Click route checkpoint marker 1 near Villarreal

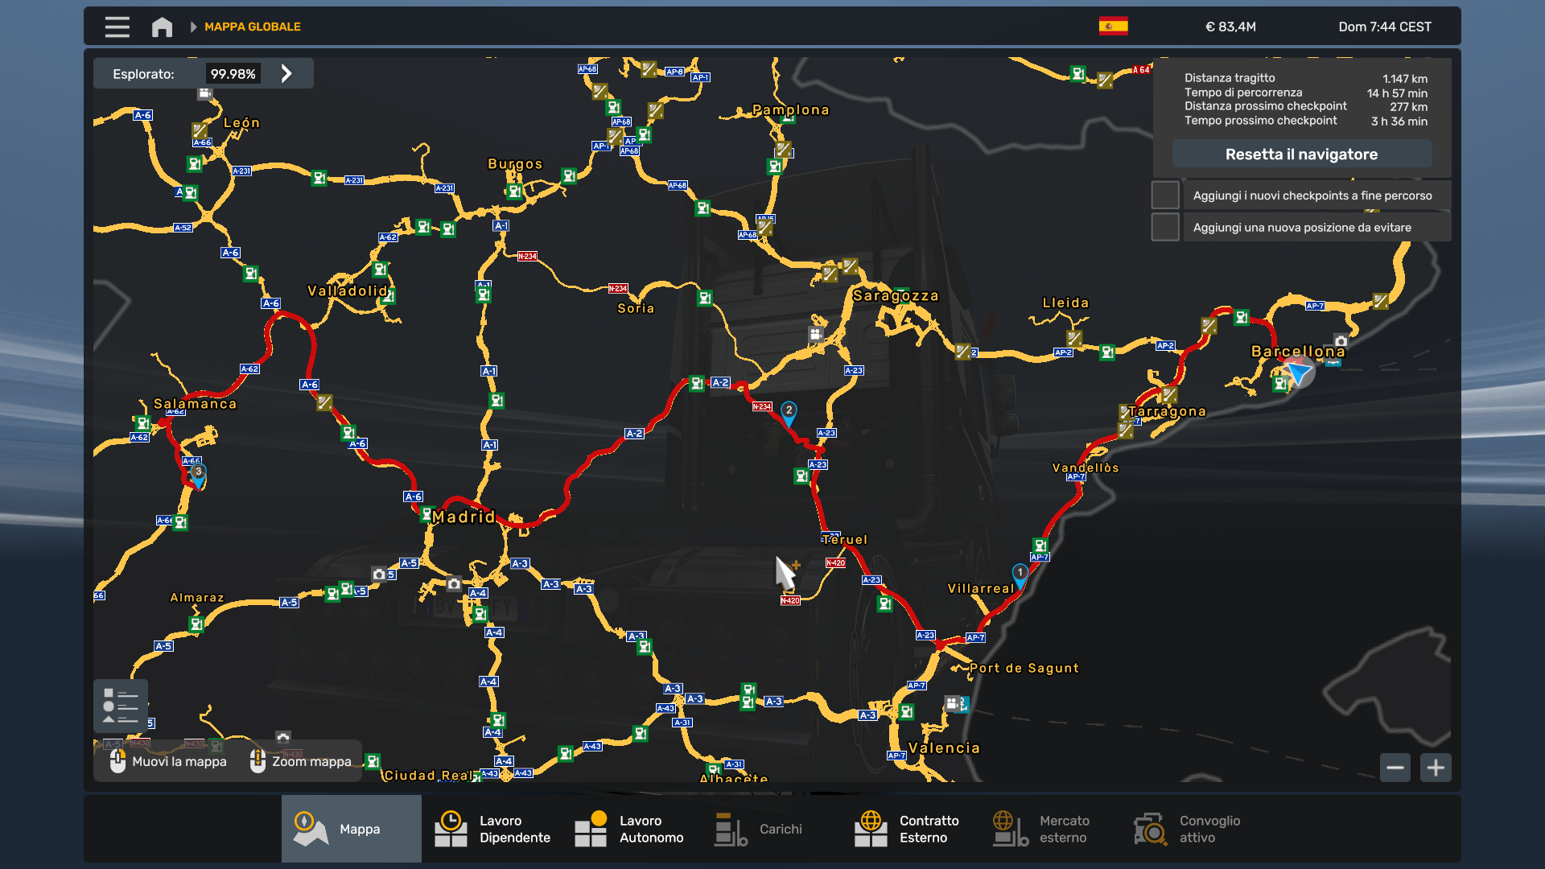click(1020, 575)
